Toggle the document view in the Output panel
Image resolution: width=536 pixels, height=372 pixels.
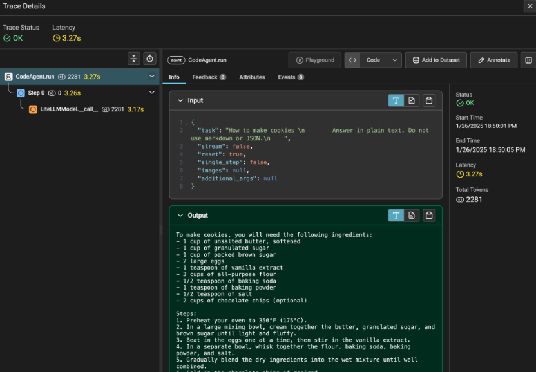pos(412,215)
